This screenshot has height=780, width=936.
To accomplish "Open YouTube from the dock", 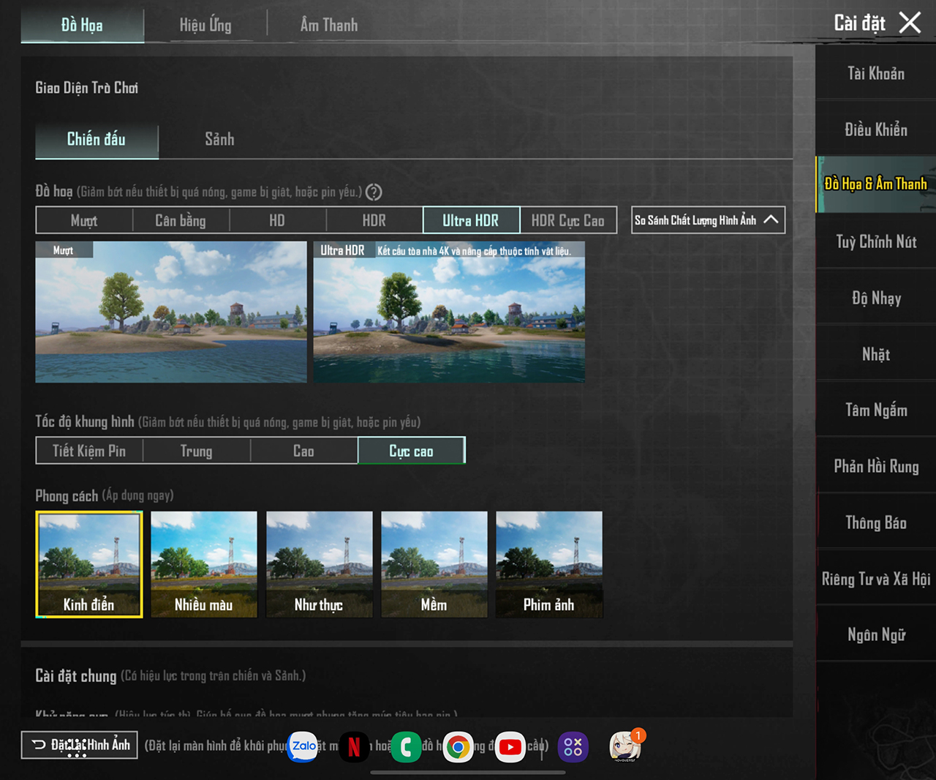I will point(510,747).
